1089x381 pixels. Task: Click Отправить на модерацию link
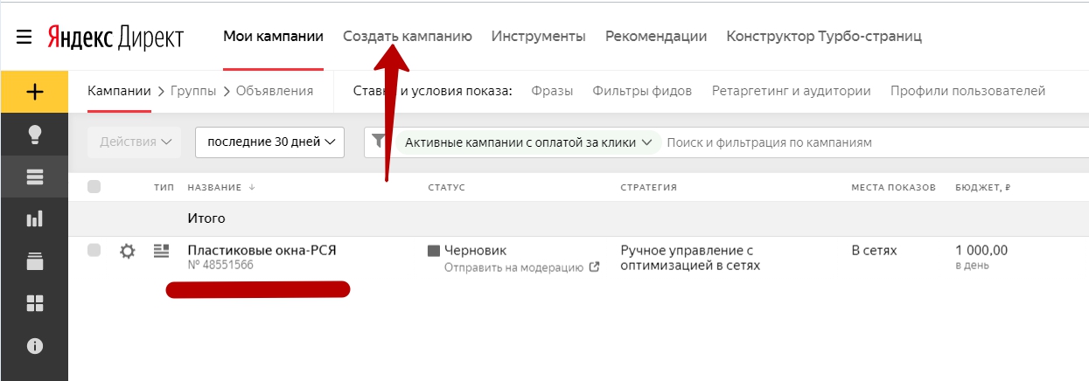513,267
